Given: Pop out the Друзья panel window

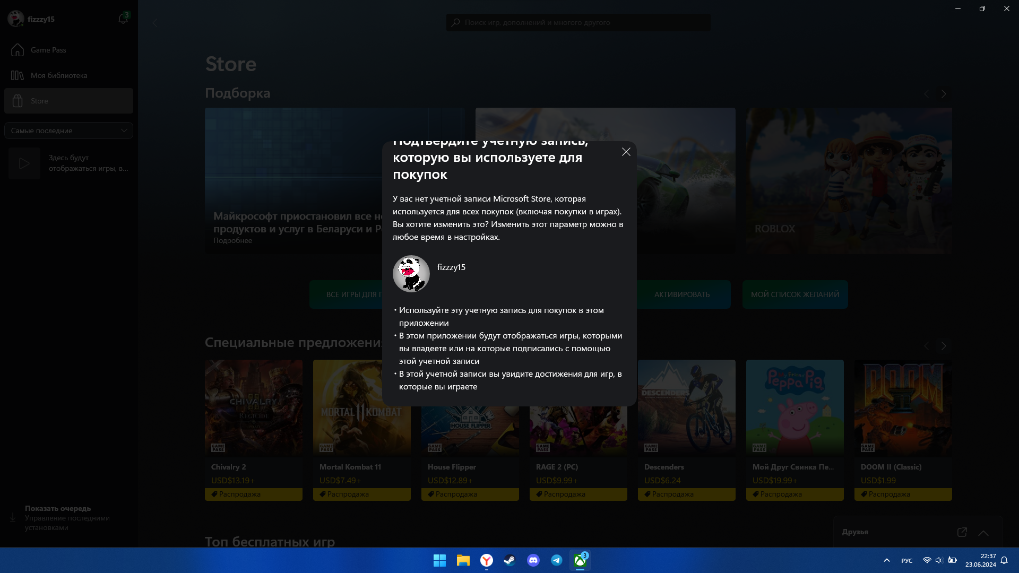Looking at the screenshot, I should tap(962, 532).
